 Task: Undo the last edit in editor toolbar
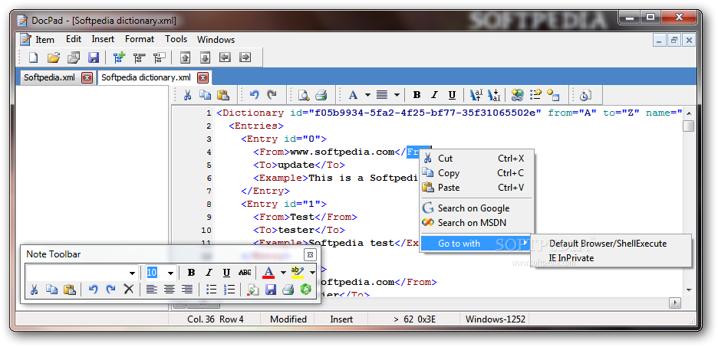click(254, 95)
